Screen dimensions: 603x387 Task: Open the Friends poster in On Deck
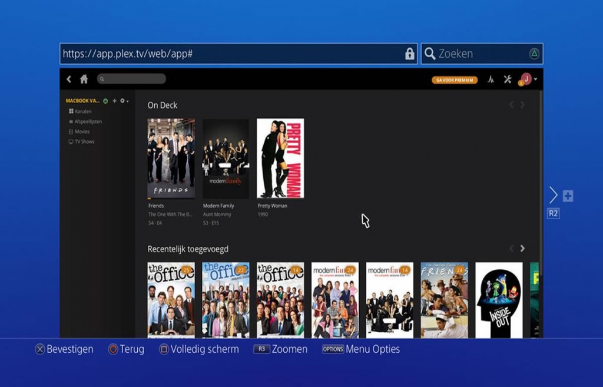pos(171,158)
